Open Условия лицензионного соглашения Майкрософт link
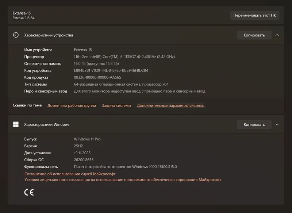292x213 pixels. click(123, 180)
